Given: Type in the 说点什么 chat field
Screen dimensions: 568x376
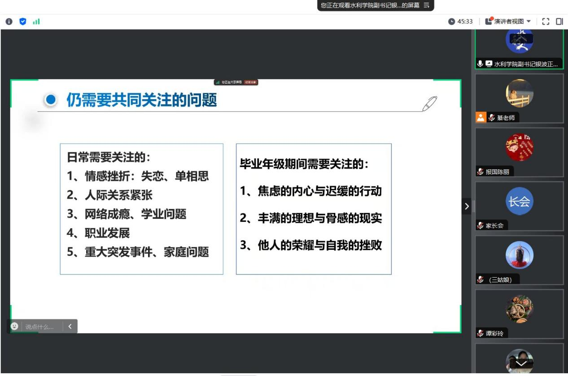Looking at the screenshot, I should point(39,327).
